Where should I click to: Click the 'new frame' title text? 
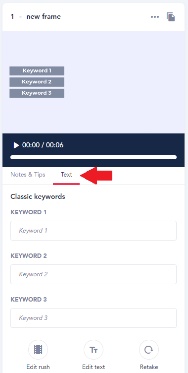(44, 17)
